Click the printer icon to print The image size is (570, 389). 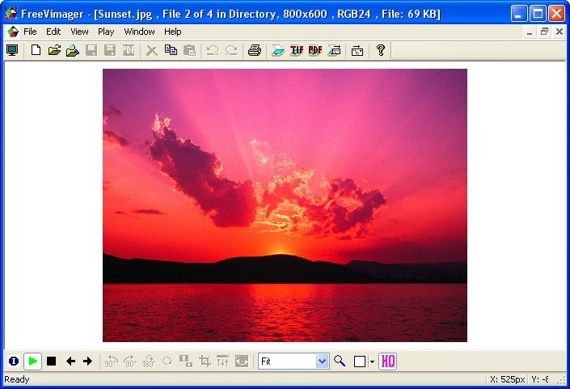point(255,50)
